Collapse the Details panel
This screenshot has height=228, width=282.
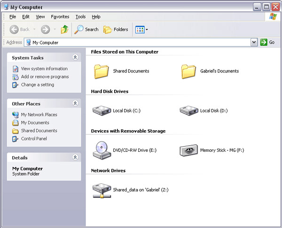click(75, 157)
